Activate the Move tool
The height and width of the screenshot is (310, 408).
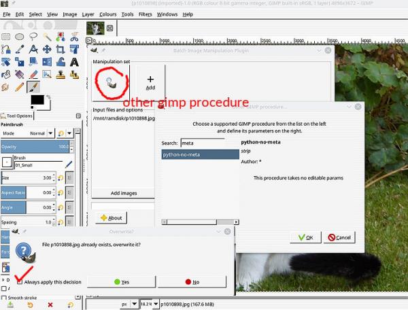47,49
